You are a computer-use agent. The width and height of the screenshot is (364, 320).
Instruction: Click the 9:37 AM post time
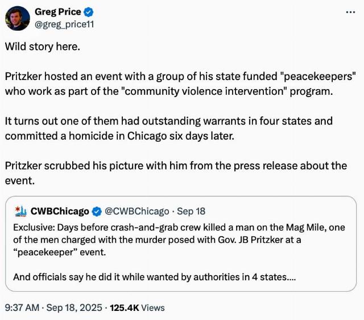click(x=22, y=308)
